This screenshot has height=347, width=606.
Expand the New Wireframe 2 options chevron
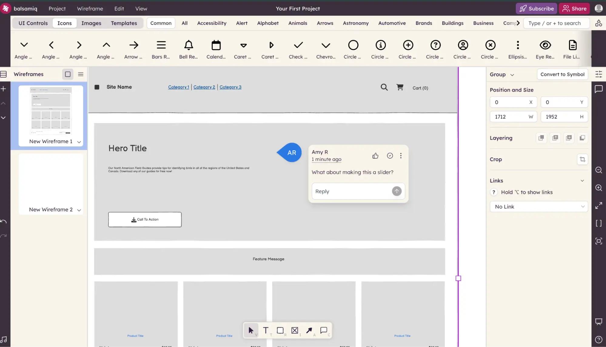[79, 210]
